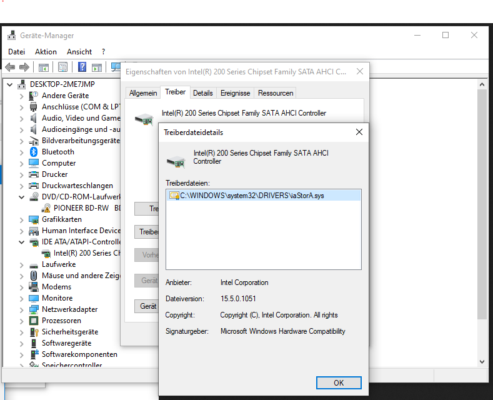Screen dimensions: 493x400
Task: Click the Anbieter value Intel Corporation
Action: (x=244, y=282)
